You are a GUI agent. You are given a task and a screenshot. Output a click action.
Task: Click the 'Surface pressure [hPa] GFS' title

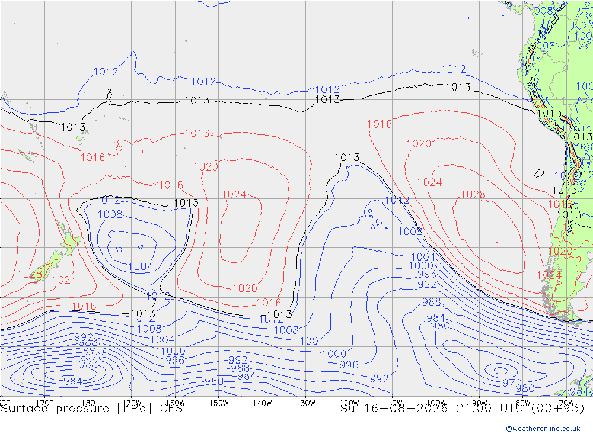pyautogui.click(x=91, y=409)
